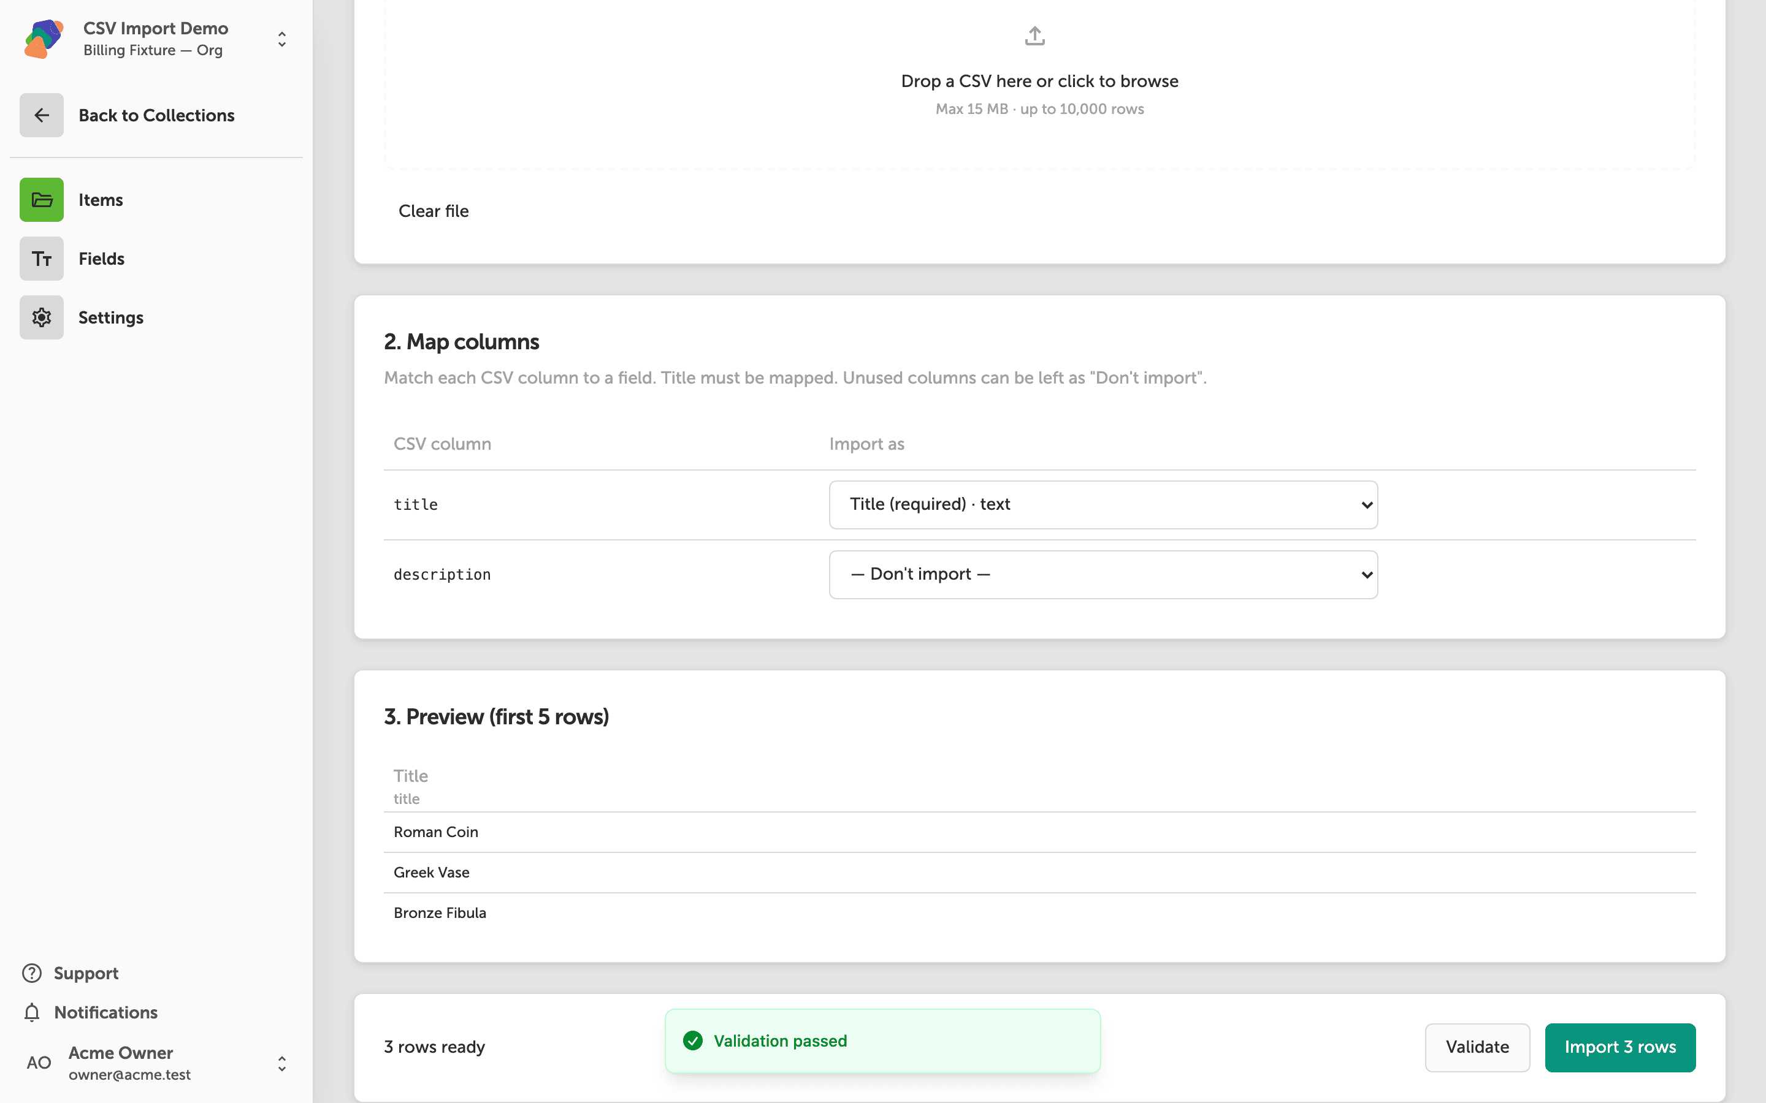Open the Items section
The image size is (1766, 1103).
[101, 200]
